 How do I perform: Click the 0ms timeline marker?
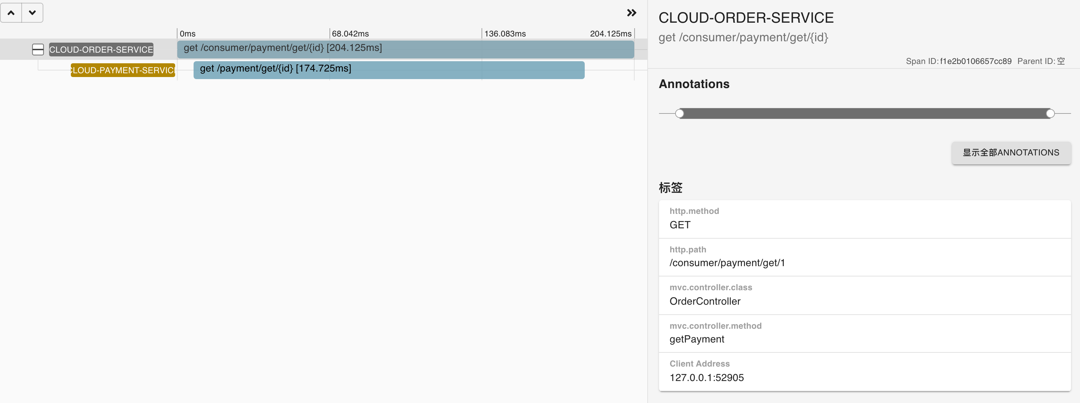pyautogui.click(x=187, y=34)
